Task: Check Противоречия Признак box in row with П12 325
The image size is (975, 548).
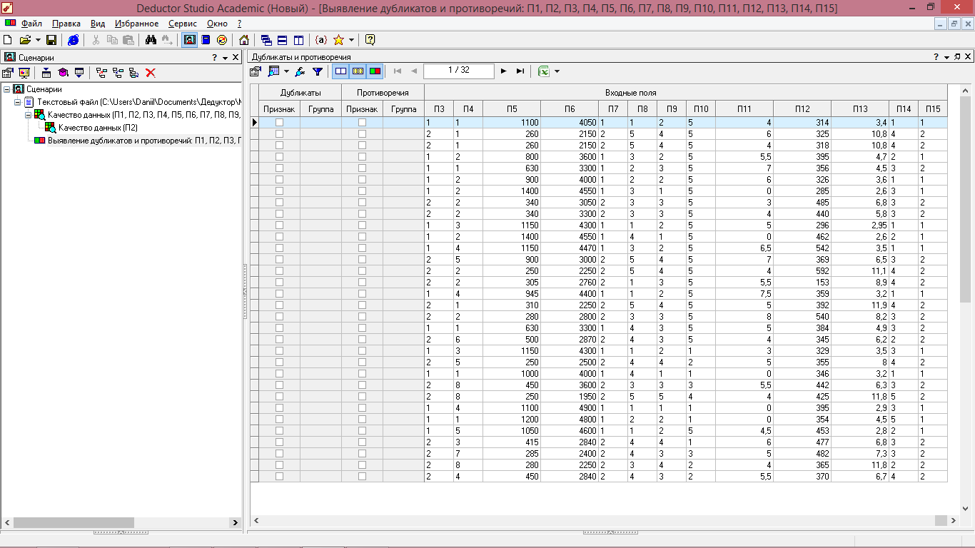Action: coord(362,134)
